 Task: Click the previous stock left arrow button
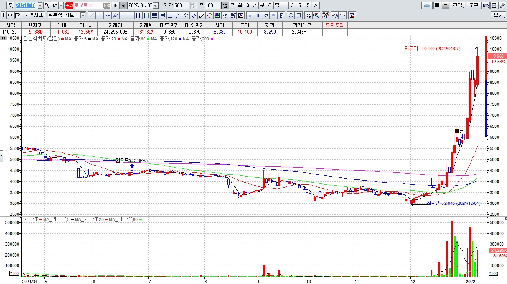(x=123, y=5)
